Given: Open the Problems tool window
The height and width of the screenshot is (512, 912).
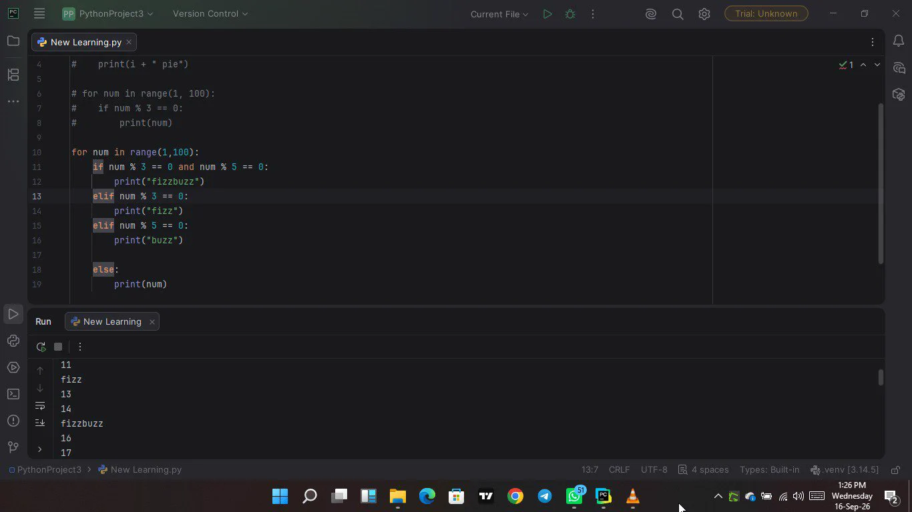Looking at the screenshot, I should 13,421.
